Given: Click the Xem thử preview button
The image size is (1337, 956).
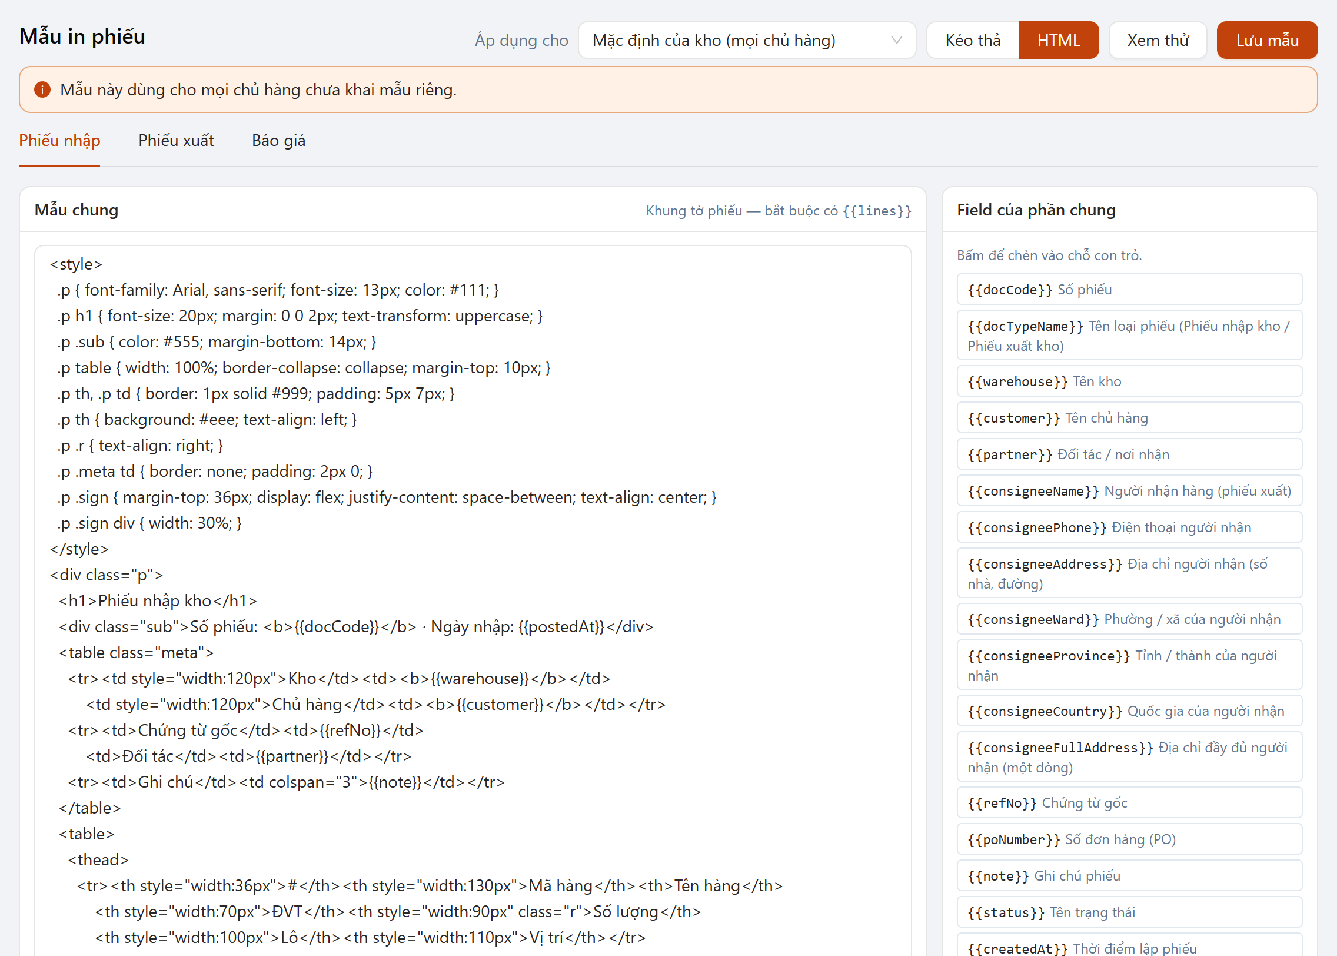Looking at the screenshot, I should coord(1158,40).
